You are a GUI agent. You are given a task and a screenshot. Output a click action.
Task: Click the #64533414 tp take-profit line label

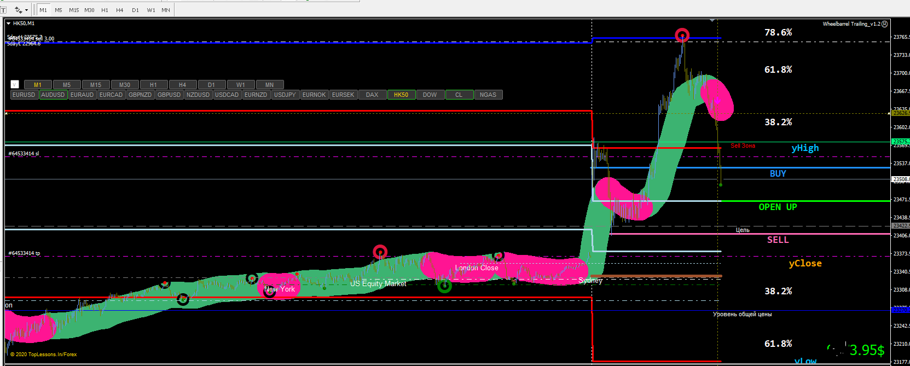point(24,253)
